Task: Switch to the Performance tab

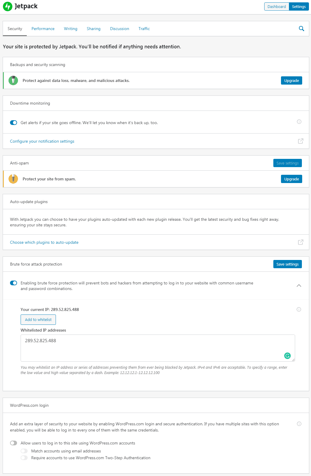Action: (43, 29)
